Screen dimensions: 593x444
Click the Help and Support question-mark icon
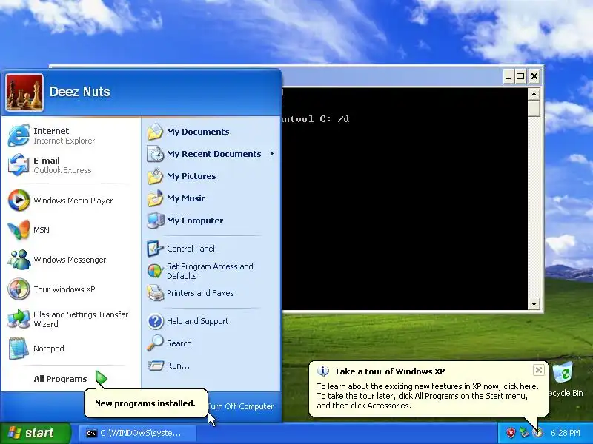click(x=155, y=321)
